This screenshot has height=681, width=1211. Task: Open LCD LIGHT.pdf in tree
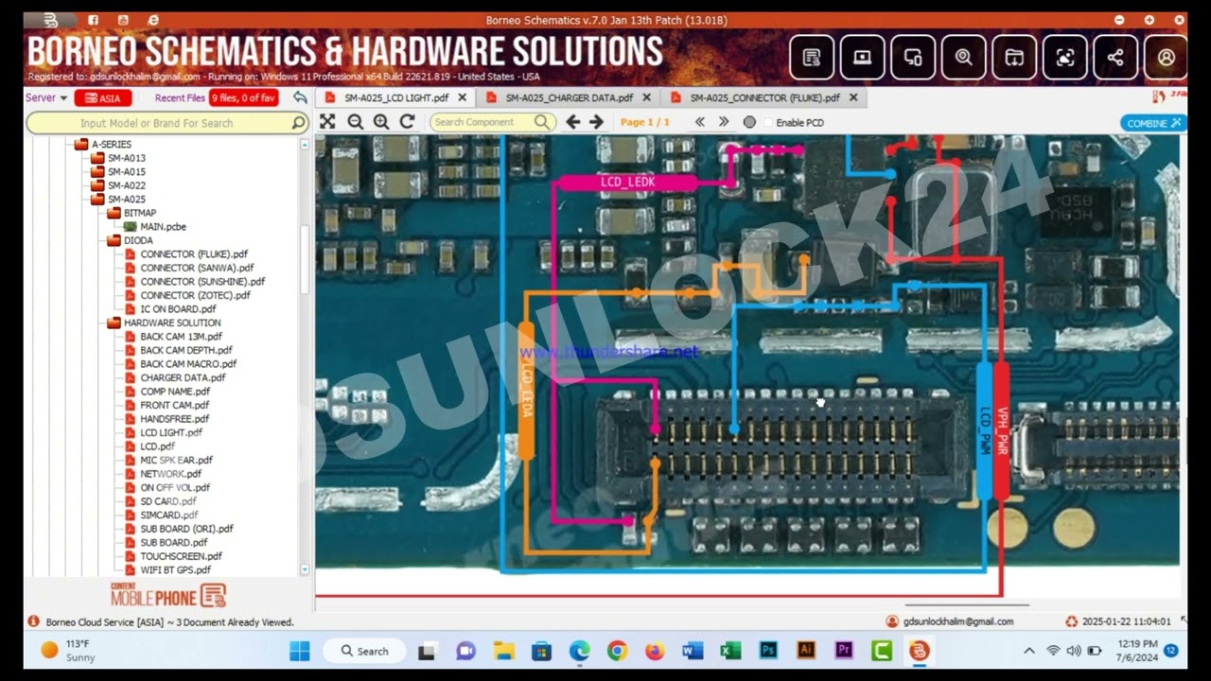tap(171, 432)
